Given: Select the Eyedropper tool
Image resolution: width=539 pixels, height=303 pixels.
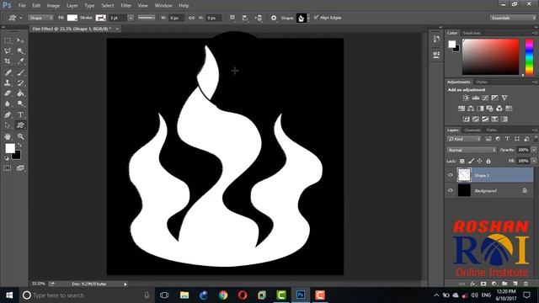Looking at the screenshot, I should (x=20, y=61).
